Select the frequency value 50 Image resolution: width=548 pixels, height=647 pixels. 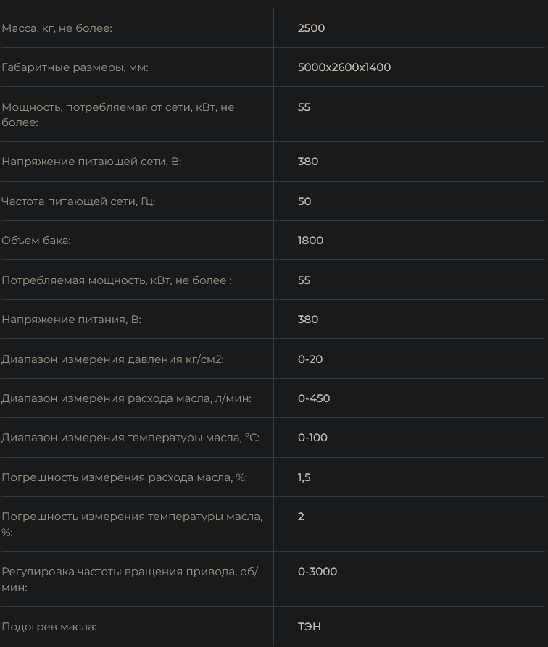pos(304,201)
